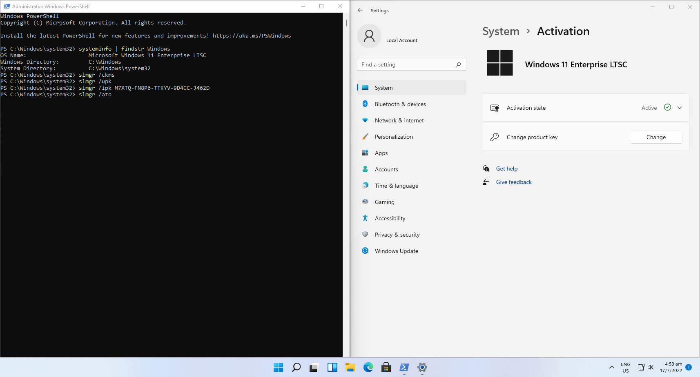700x377 pixels.
Task: Open Get help link
Action: pos(507,169)
